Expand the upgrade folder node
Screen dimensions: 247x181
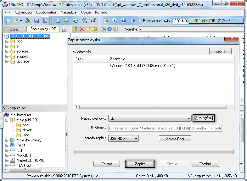pyautogui.click(x=7, y=61)
